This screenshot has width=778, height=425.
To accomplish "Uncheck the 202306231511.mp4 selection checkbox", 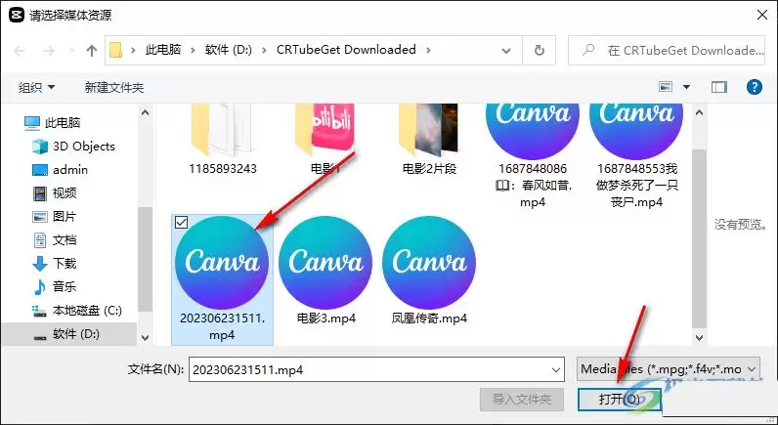I will click(180, 224).
